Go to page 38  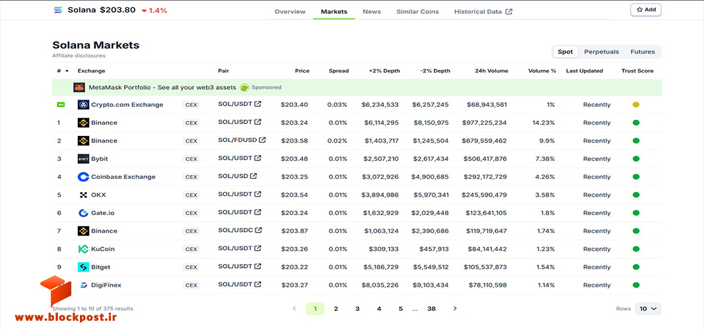point(431,308)
